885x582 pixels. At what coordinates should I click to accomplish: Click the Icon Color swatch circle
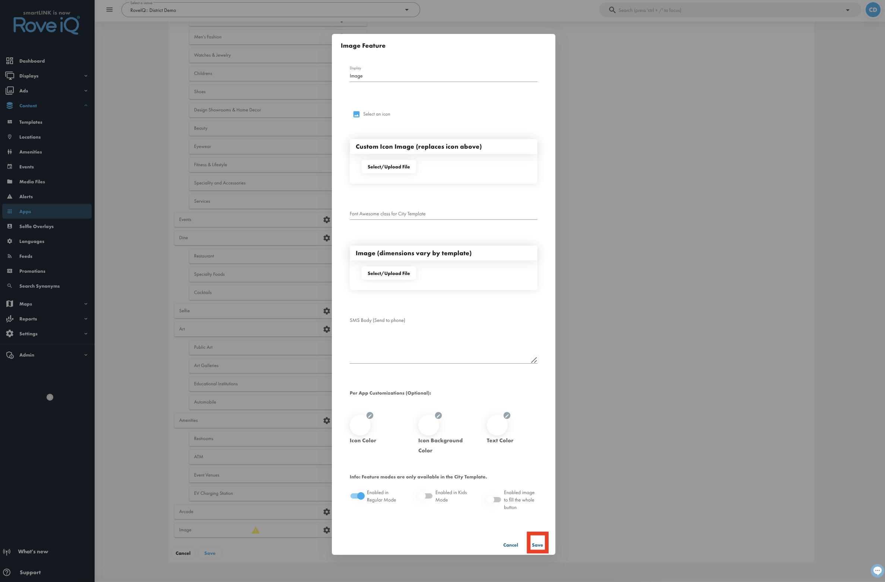click(360, 425)
